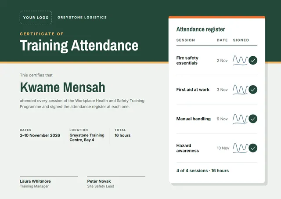Viewport: 281px width, 199px height.
Task: Click the 3 Nov date cell
Action: pos(222,90)
